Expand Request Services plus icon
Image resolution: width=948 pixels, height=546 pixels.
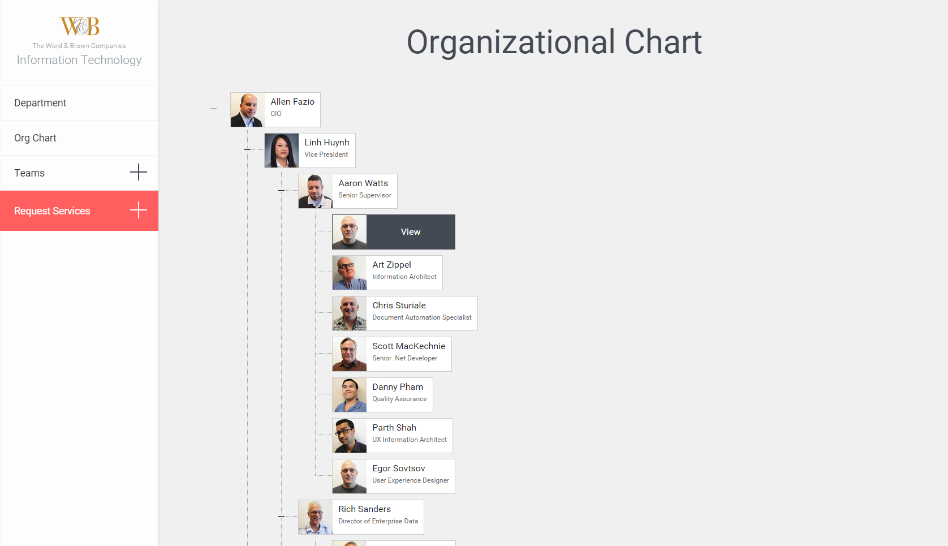pyautogui.click(x=139, y=210)
